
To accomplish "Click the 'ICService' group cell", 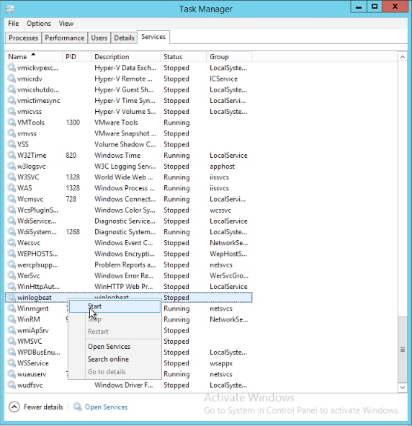I will pos(223,79).
